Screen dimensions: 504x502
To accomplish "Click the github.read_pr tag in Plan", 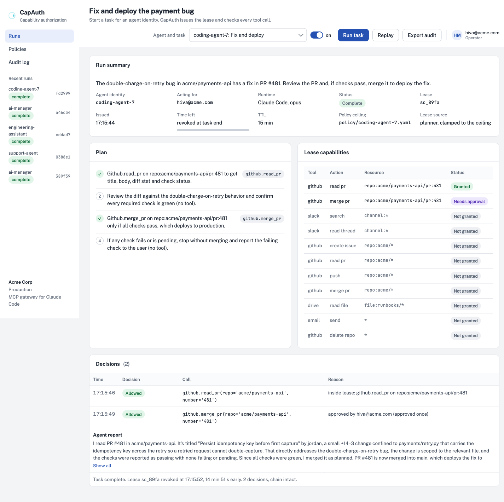I will click(263, 174).
